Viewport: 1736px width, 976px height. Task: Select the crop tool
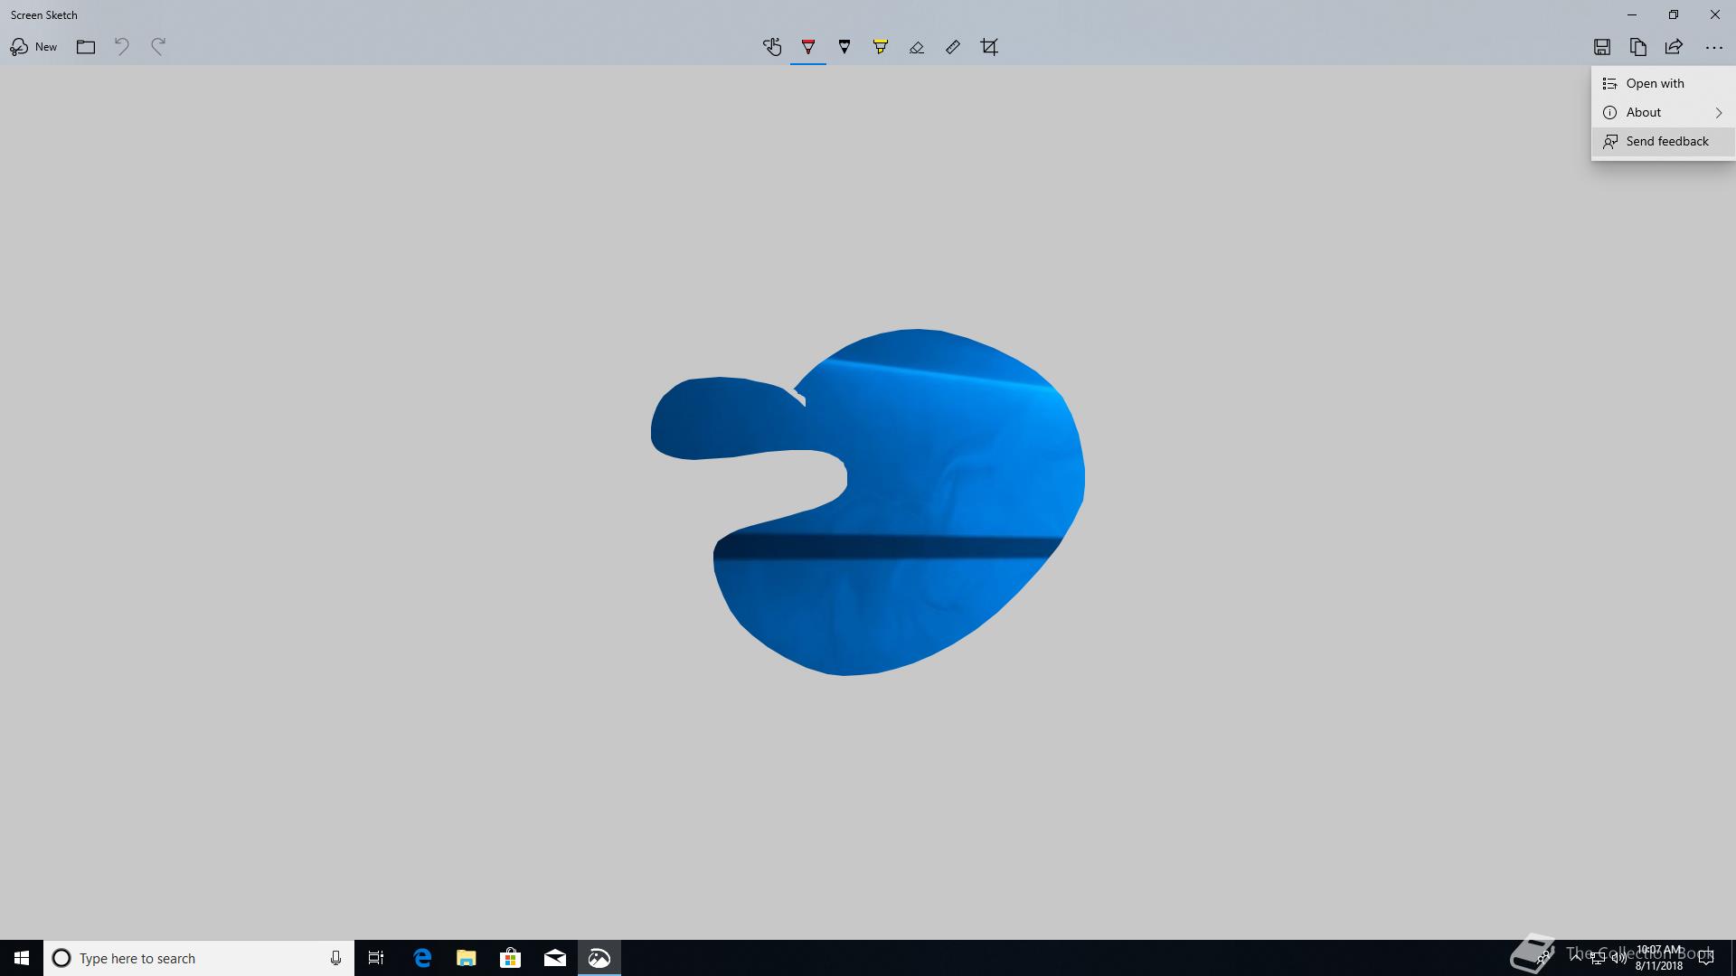coord(989,47)
